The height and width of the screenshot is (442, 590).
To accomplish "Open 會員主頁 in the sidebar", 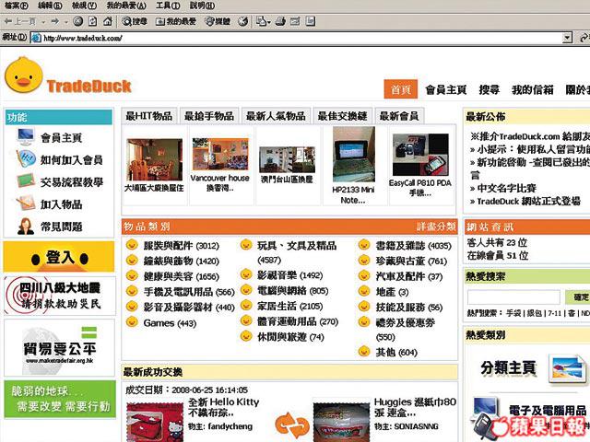I will (61, 137).
